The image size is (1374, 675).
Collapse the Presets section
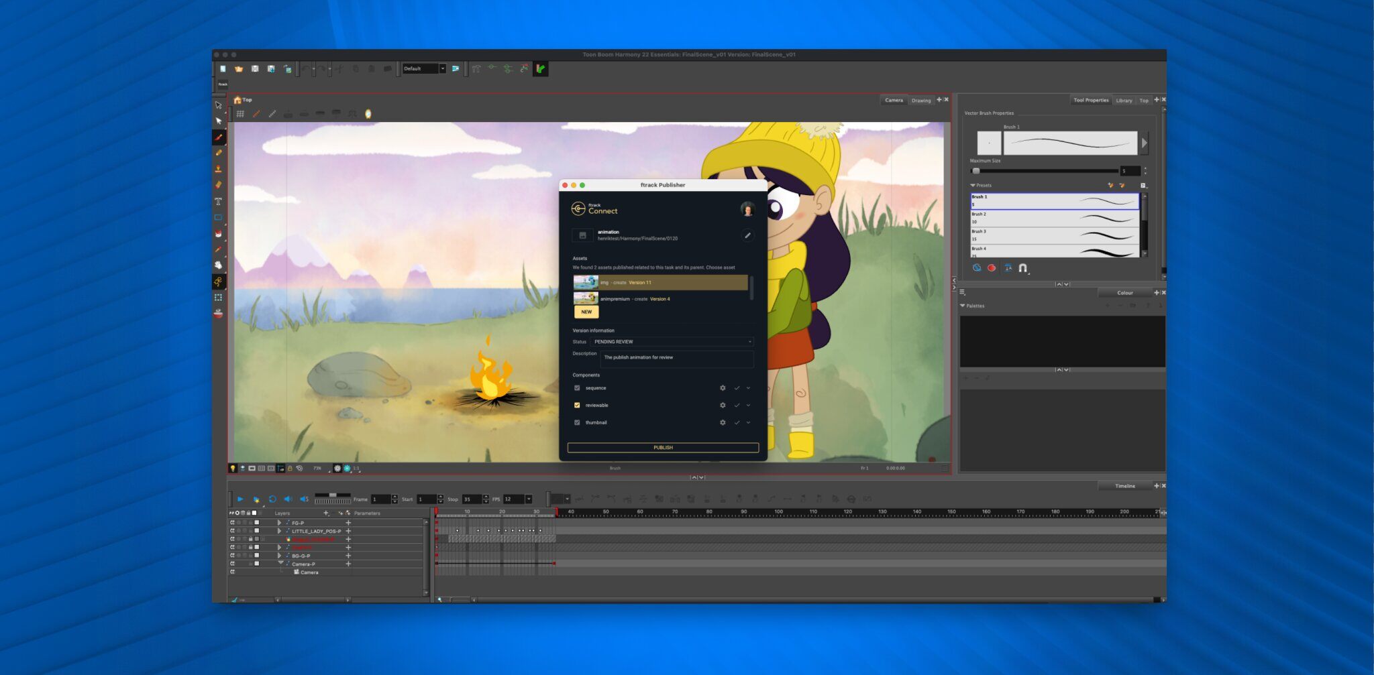[973, 186]
